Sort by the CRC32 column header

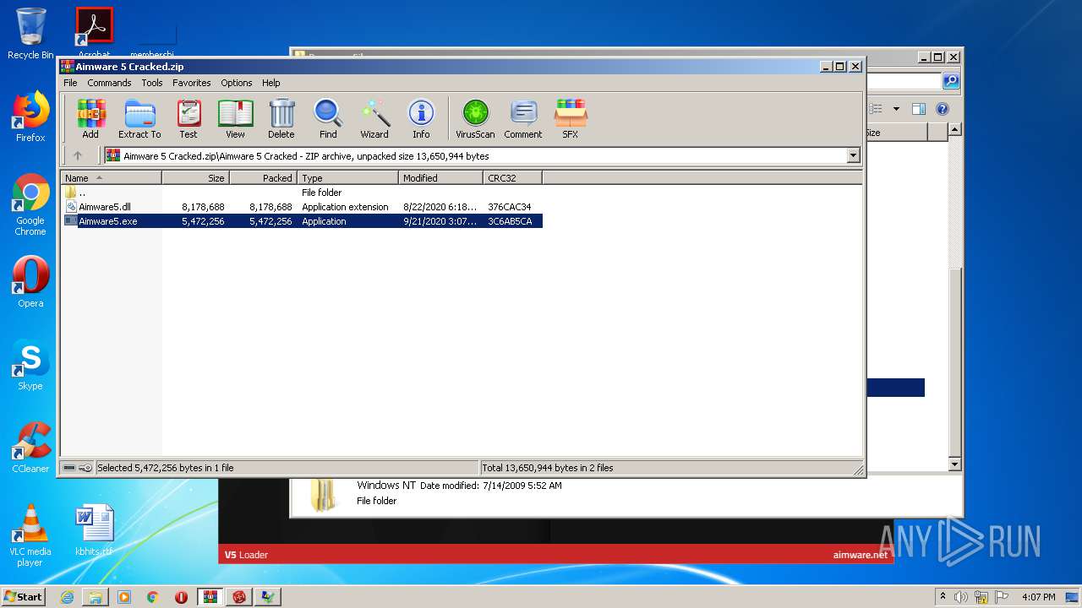512,177
